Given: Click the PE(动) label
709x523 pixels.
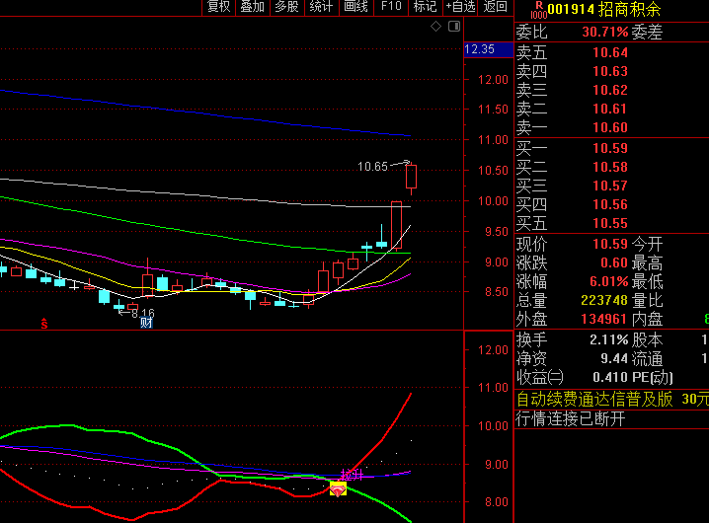Looking at the screenshot, I should tap(653, 377).
